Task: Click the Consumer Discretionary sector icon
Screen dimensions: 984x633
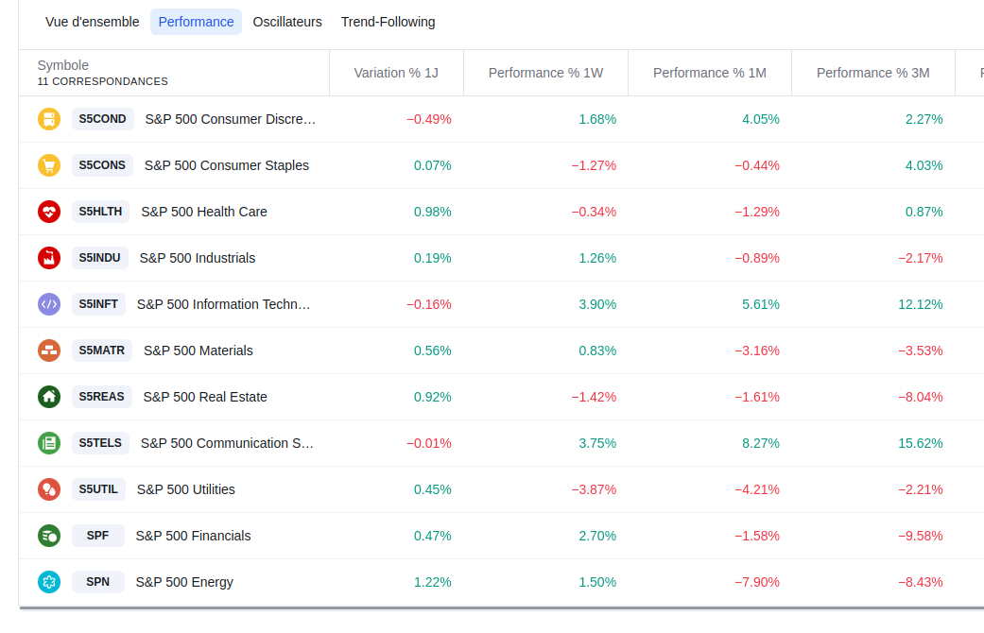Action: (x=49, y=119)
